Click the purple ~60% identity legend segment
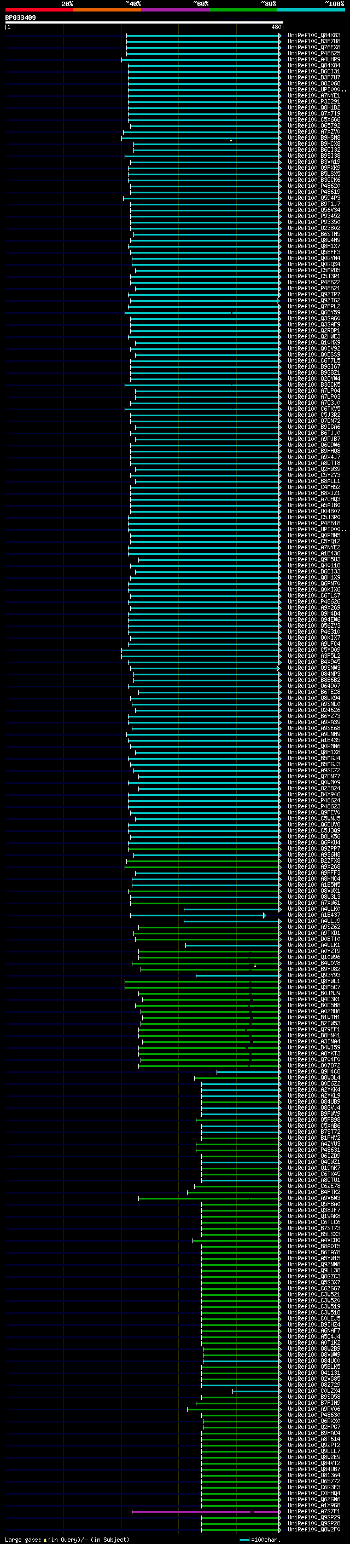Image resolution: width=350 pixels, height=1544 pixels. (x=176, y=10)
